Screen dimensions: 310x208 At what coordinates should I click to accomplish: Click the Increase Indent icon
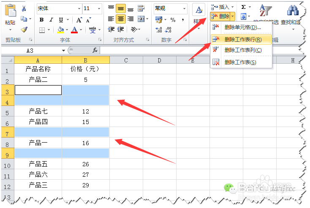[121, 30]
